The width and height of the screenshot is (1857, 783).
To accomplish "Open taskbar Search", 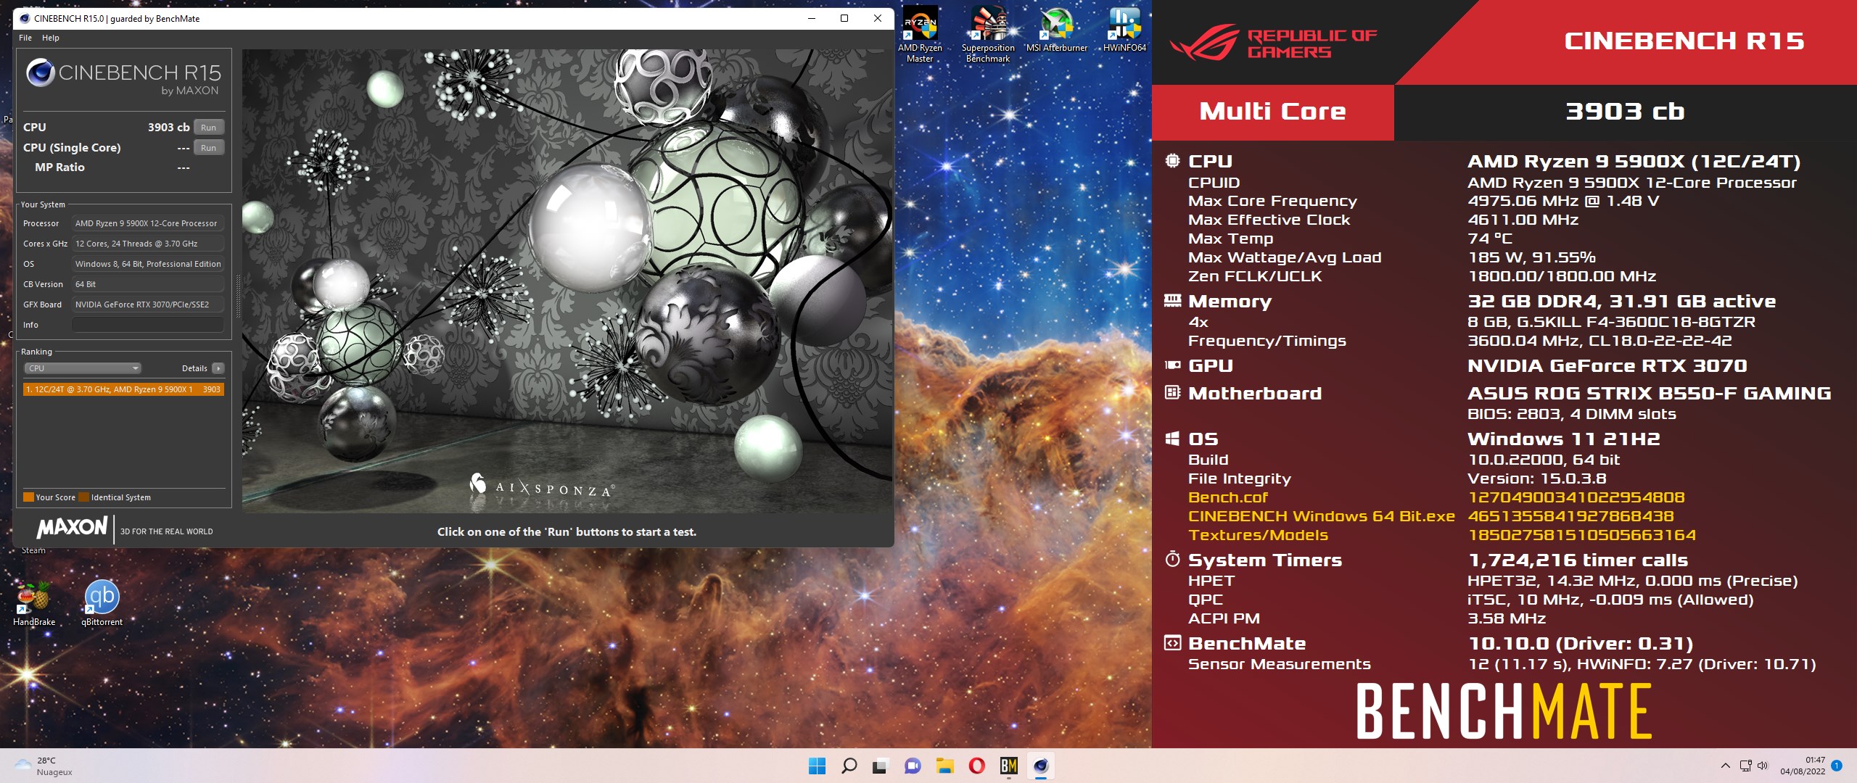I will click(x=849, y=766).
